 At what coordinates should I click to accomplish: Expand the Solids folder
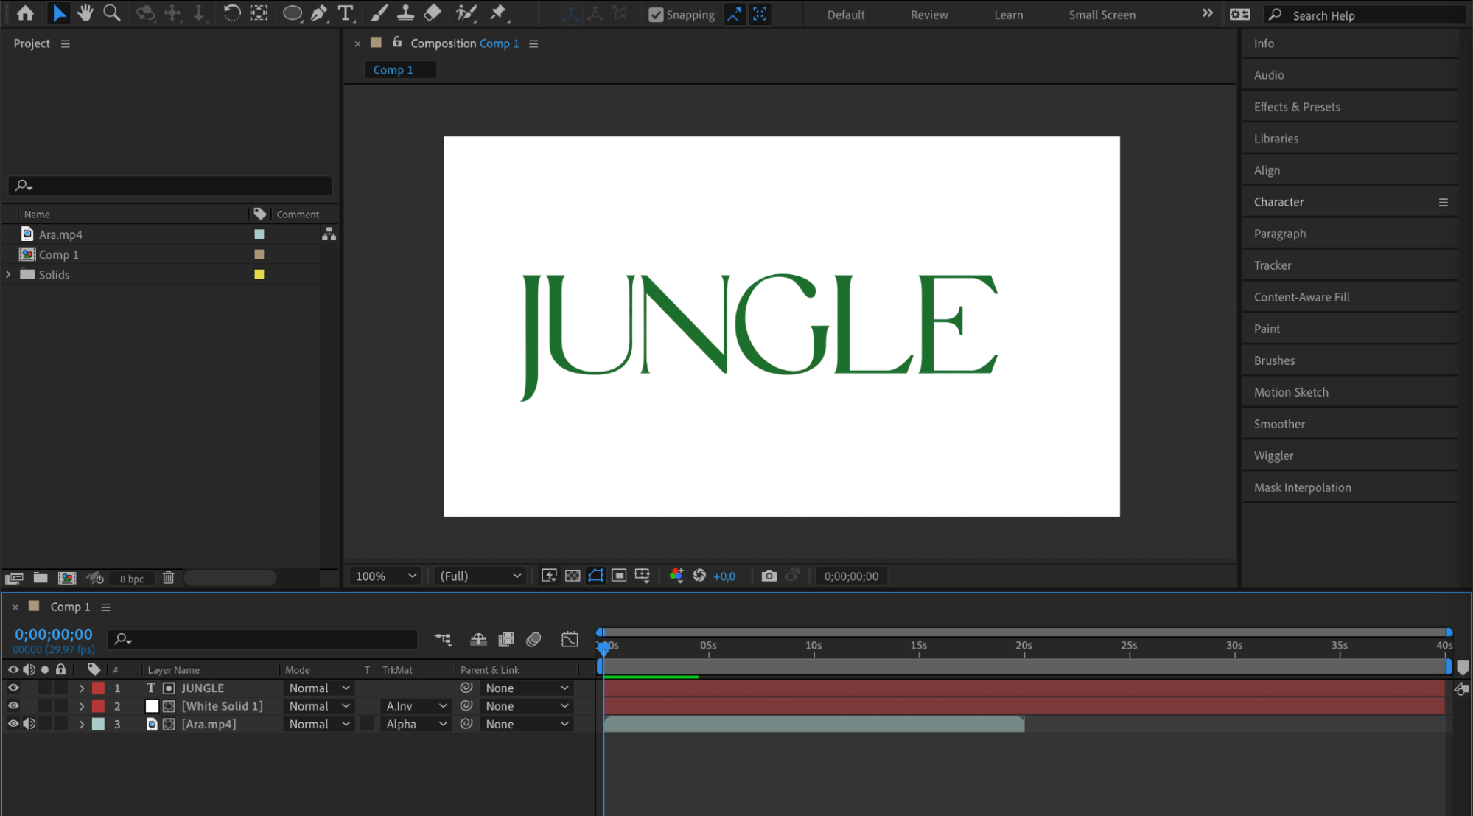click(x=9, y=274)
